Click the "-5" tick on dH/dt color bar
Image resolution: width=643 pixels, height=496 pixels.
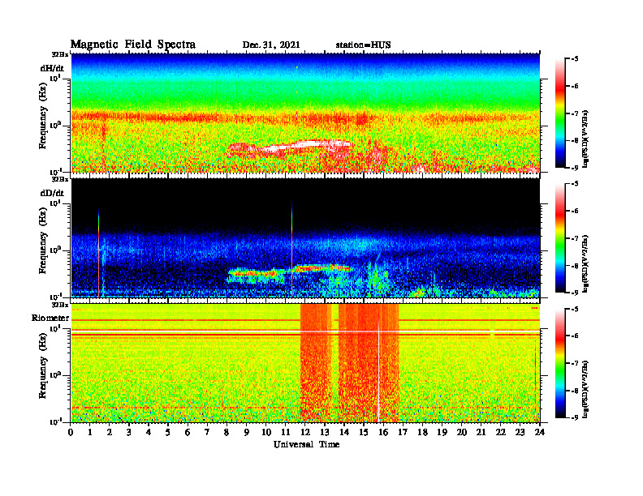pyautogui.click(x=574, y=59)
